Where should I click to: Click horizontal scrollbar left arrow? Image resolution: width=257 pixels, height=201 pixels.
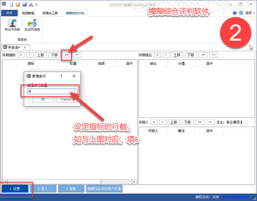[x=5, y=182]
